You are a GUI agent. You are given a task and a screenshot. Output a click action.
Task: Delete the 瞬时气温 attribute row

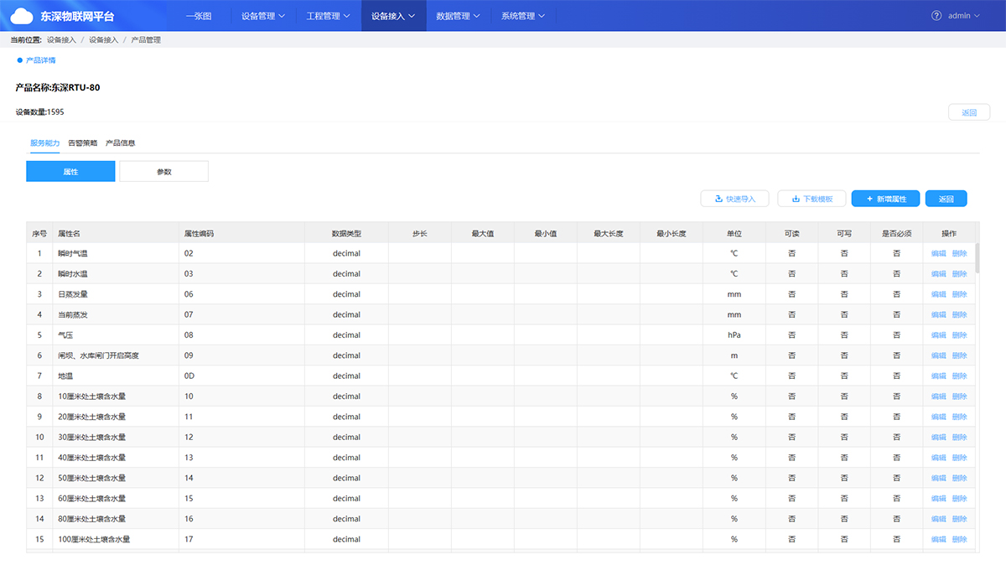pyautogui.click(x=959, y=253)
